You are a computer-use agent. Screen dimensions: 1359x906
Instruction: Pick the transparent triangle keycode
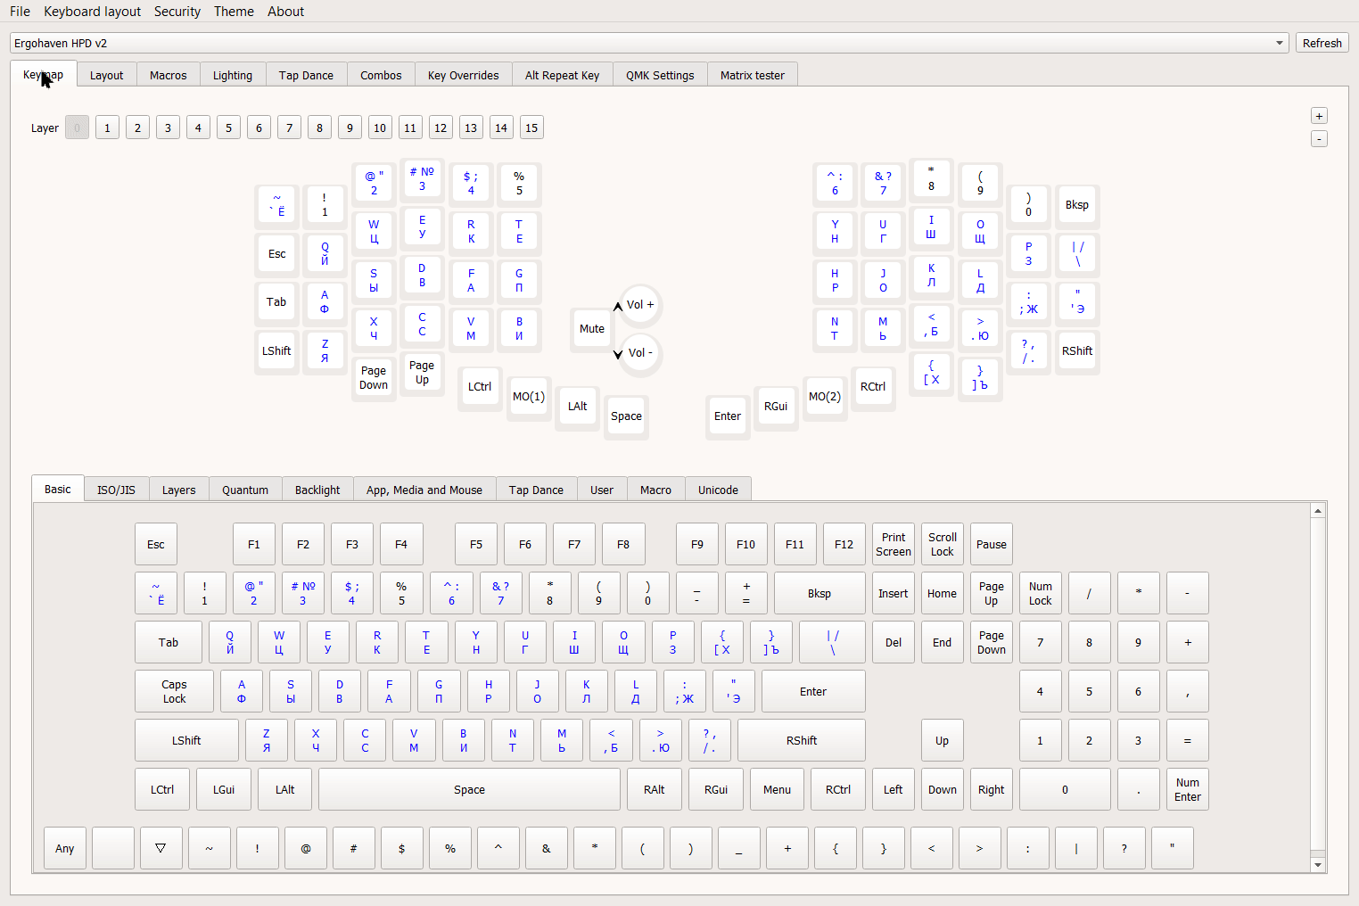tap(161, 848)
